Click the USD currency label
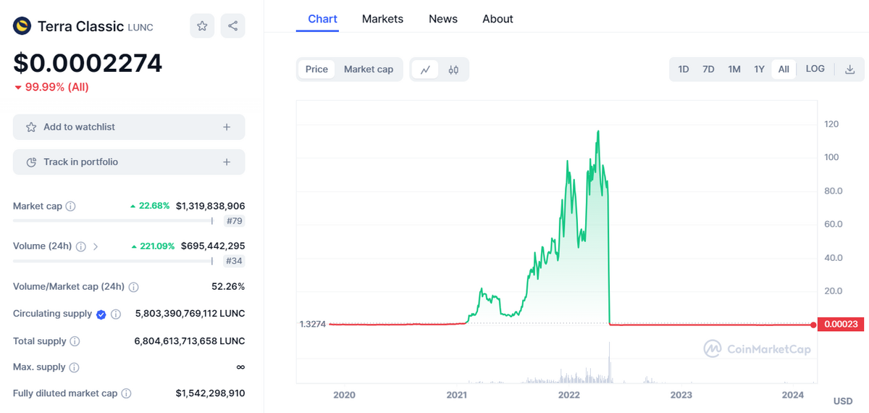 pyautogui.click(x=843, y=401)
